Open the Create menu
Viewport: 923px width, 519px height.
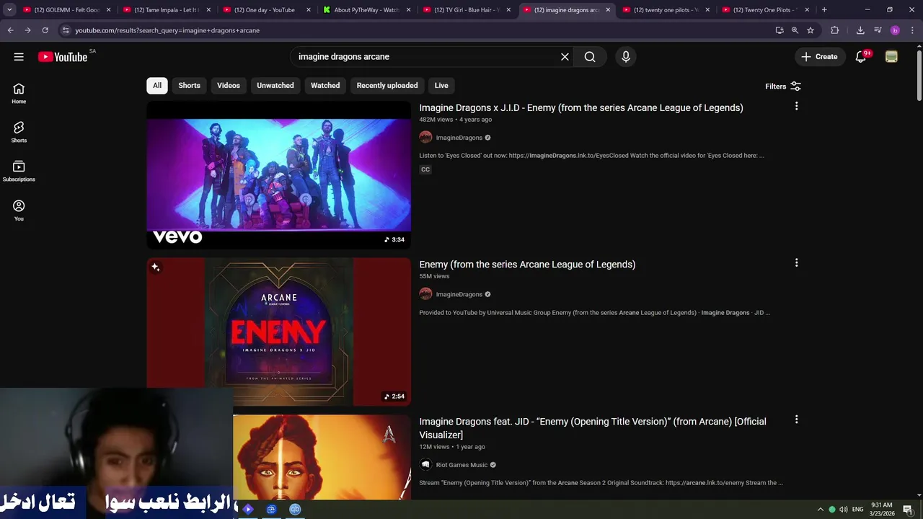pyautogui.click(x=819, y=57)
